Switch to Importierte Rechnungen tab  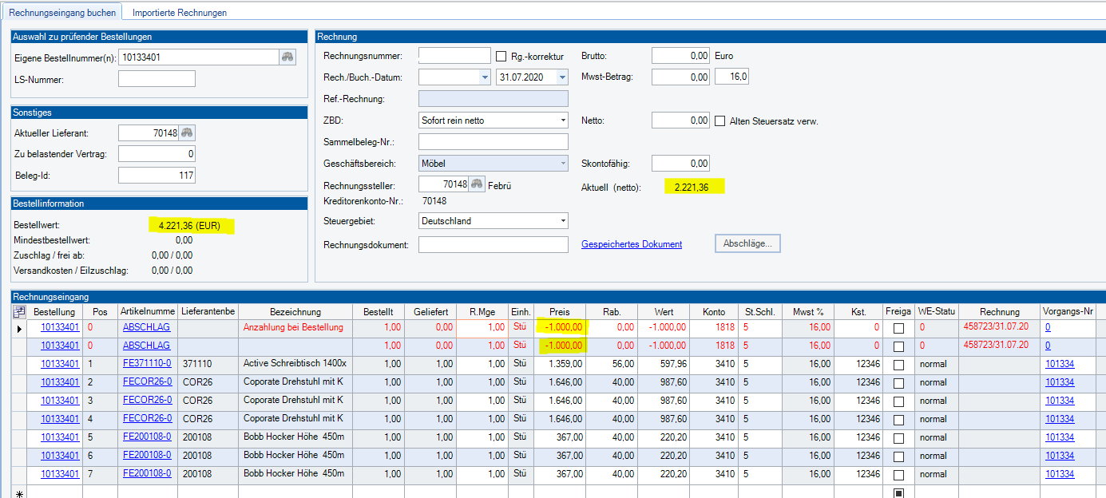[x=180, y=13]
